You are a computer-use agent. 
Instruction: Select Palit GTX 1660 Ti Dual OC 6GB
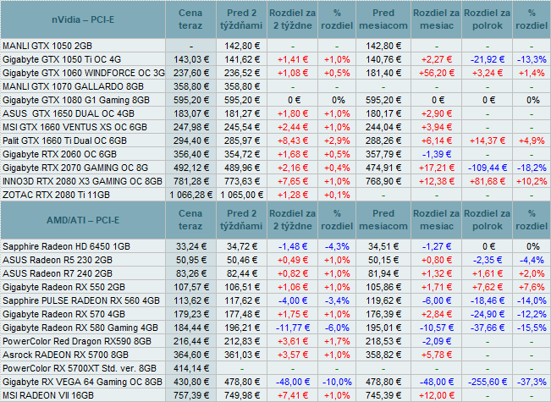coord(64,140)
